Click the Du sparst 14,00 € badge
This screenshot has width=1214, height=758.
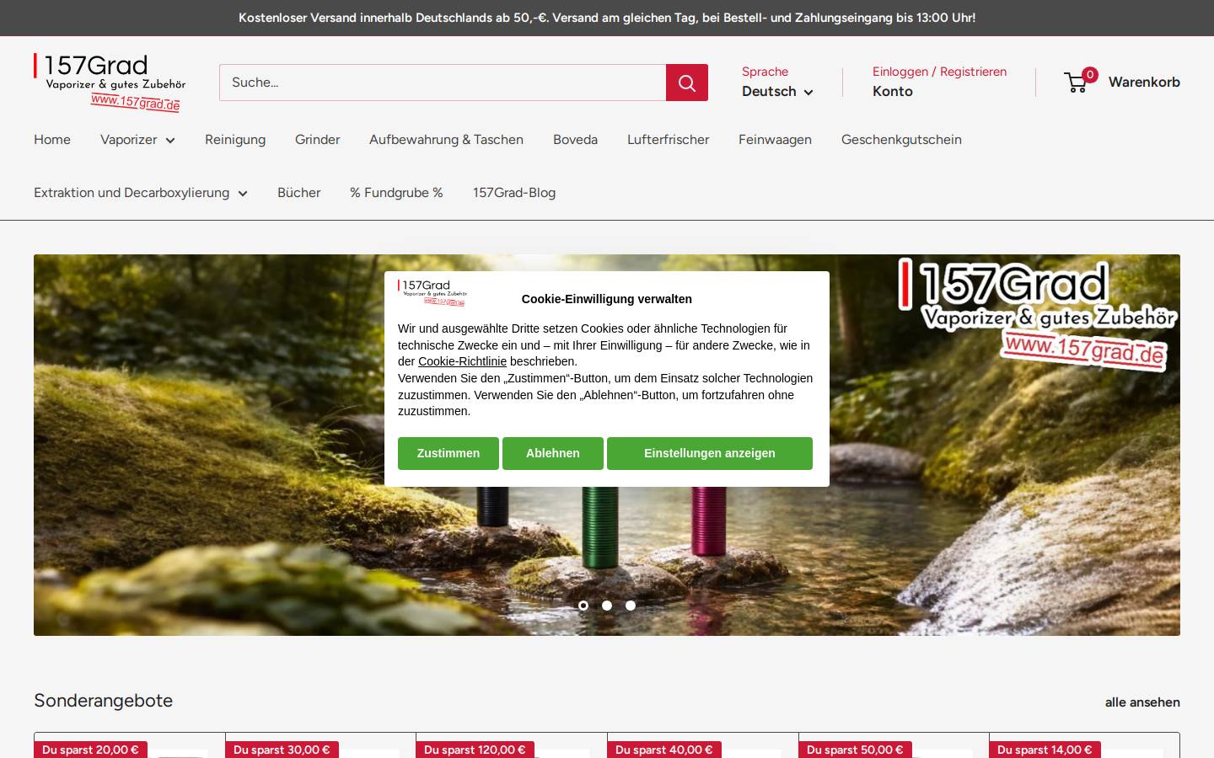coord(1045,750)
